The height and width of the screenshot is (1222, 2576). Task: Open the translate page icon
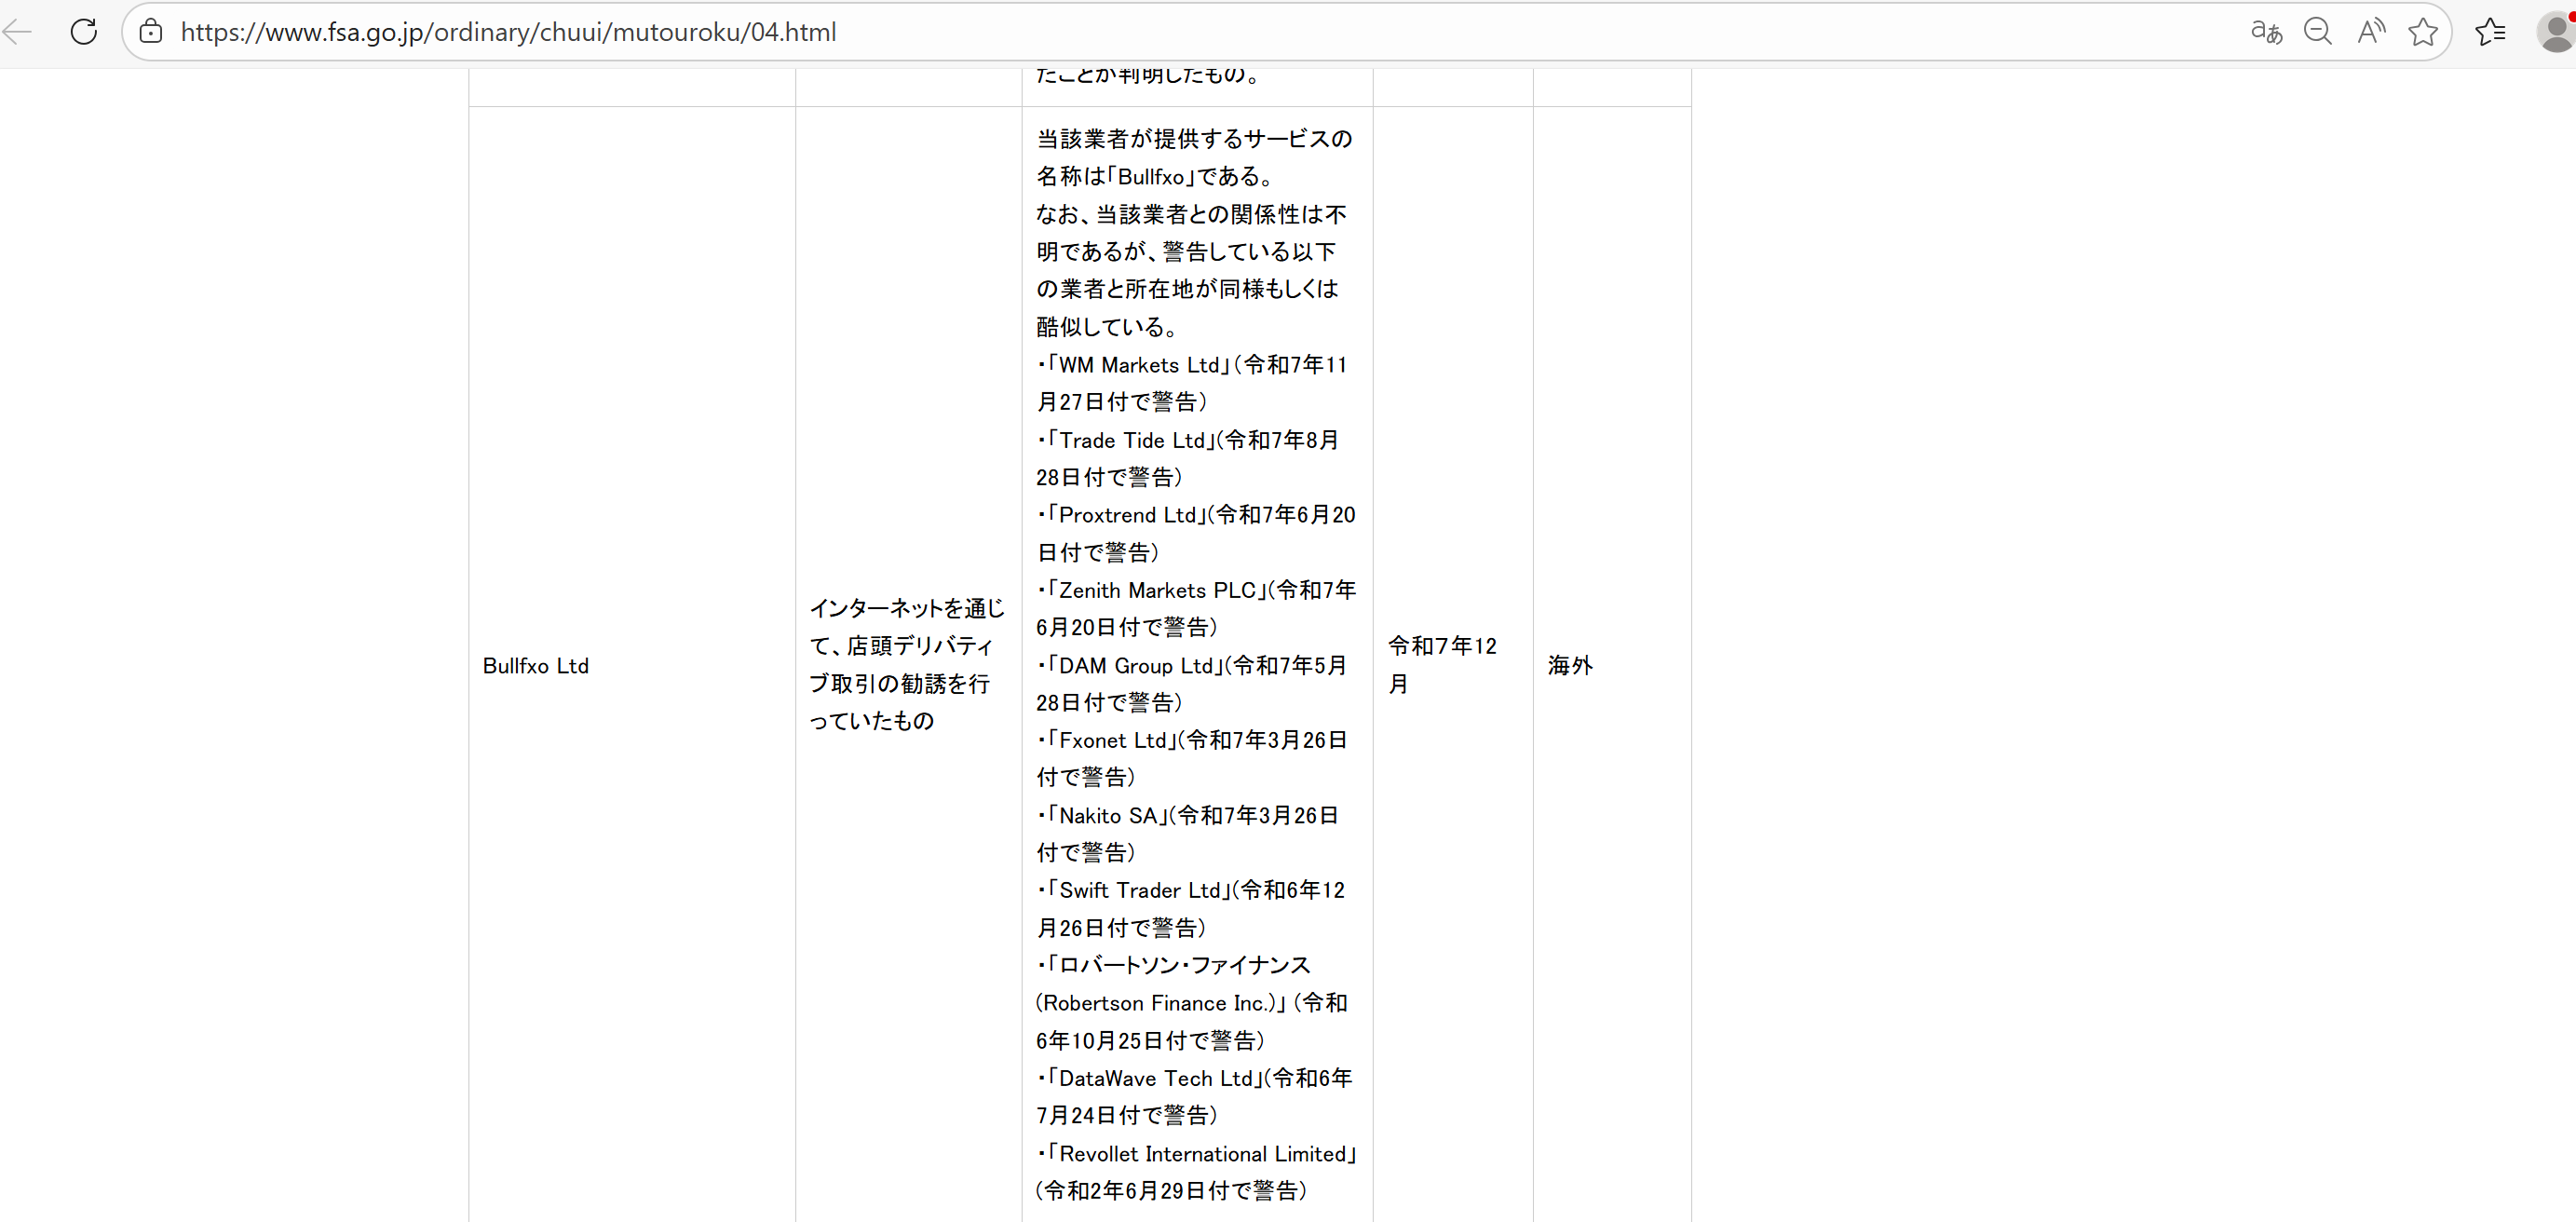(2265, 32)
